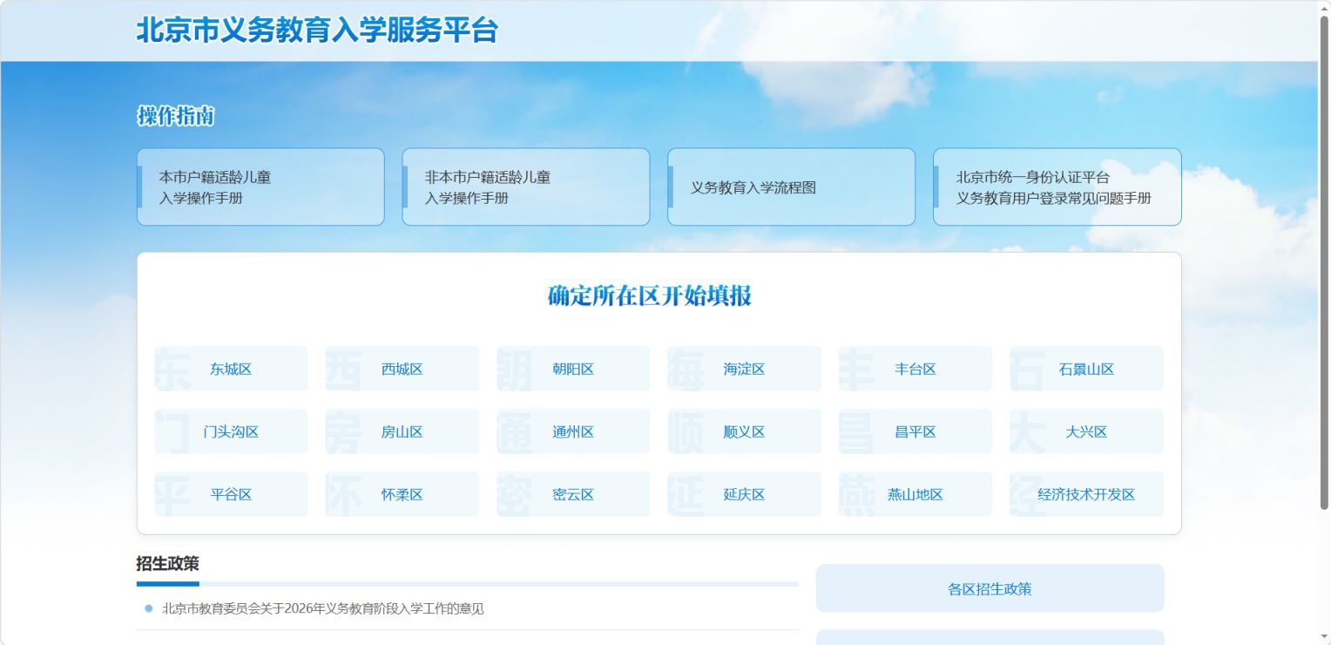Click the 北京市义务教育入学服务平台 site title
The width and height of the screenshot is (1331, 645).
(x=317, y=31)
